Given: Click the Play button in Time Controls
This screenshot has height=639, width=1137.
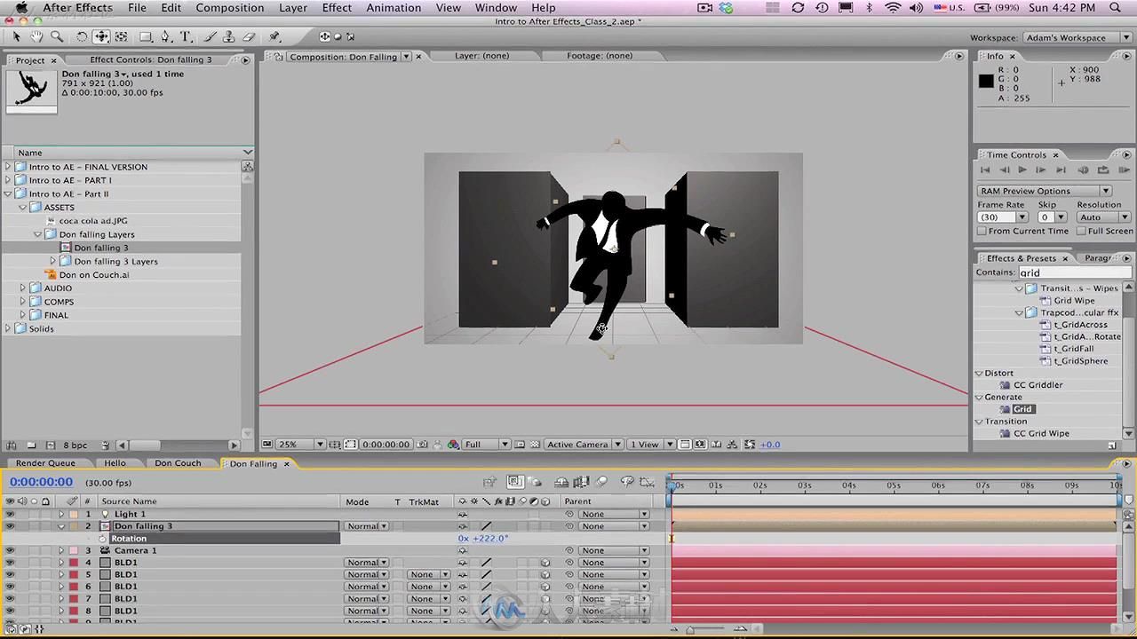Looking at the screenshot, I should click(1022, 170).
